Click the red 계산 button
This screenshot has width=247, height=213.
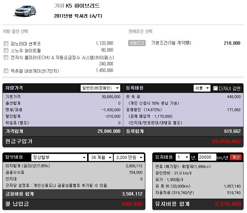coord(236,157)
